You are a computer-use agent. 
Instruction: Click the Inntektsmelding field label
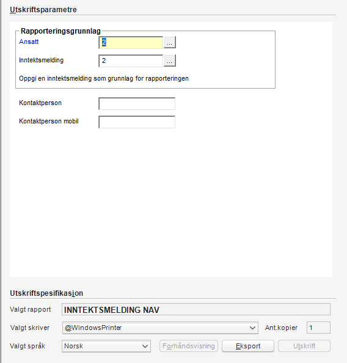click(x=41, y=60)
